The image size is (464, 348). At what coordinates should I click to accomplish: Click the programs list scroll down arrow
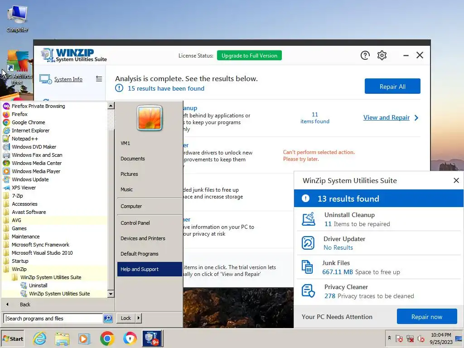click(111, 294)
